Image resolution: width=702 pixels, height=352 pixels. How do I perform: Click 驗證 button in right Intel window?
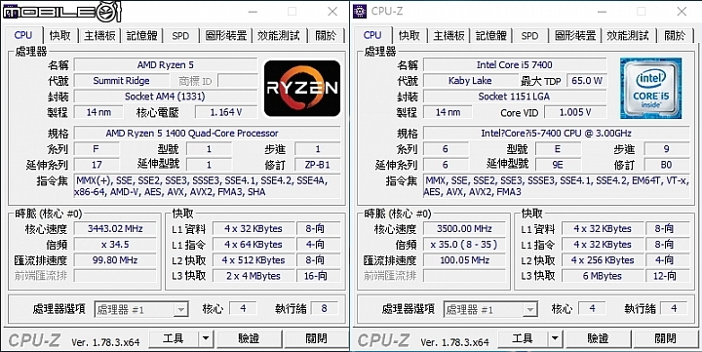pyautogui.click(x=598, y=339)
